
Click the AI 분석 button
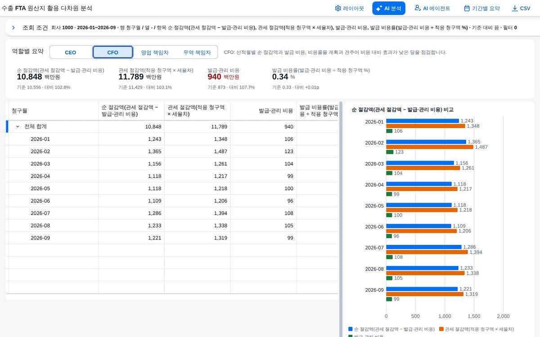tap(389, 8)
